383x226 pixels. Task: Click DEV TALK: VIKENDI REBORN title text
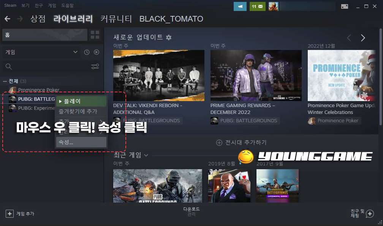(x=147, y=109)
